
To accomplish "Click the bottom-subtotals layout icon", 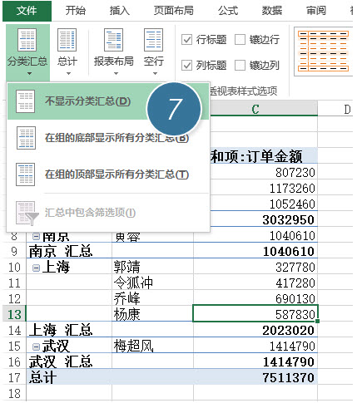I will tap(26, 138).
